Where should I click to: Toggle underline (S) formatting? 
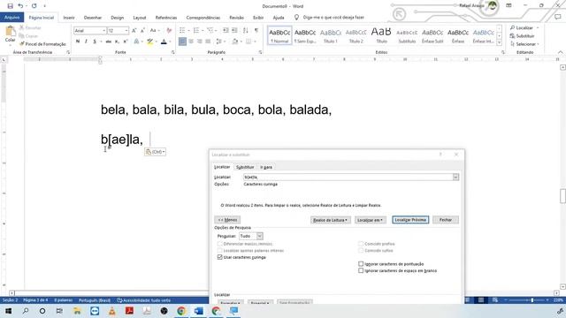pyautogui.click(x=95, y=42)
